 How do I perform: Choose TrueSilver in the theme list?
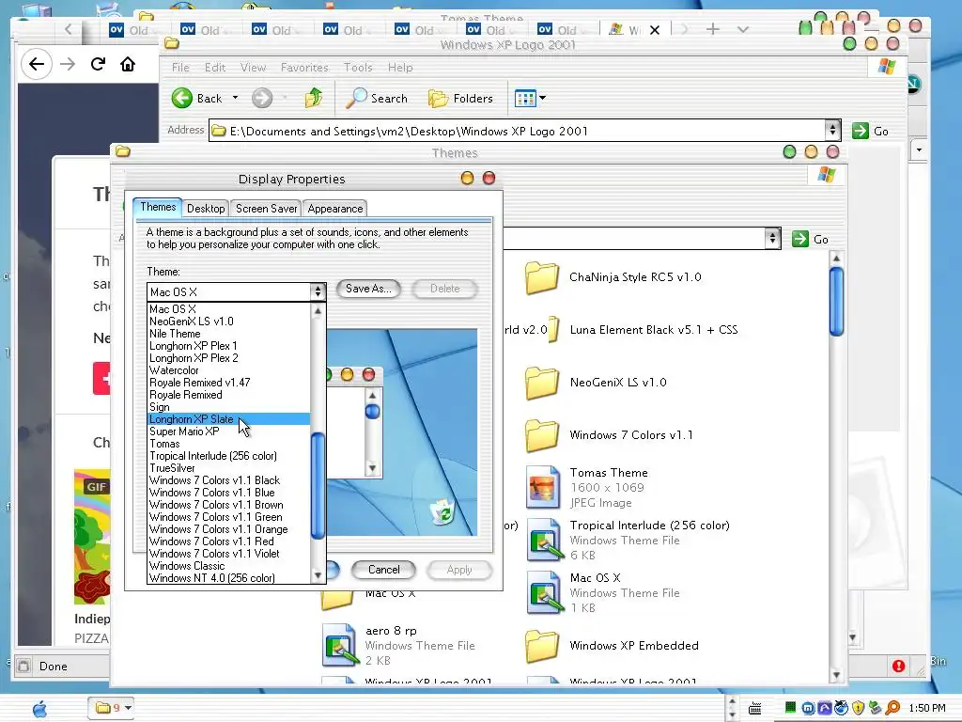(229, 468)
